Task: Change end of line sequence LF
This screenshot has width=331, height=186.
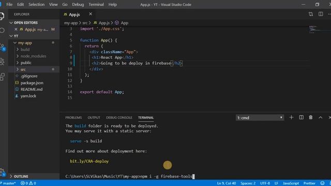Action: [x=276, y=183]
